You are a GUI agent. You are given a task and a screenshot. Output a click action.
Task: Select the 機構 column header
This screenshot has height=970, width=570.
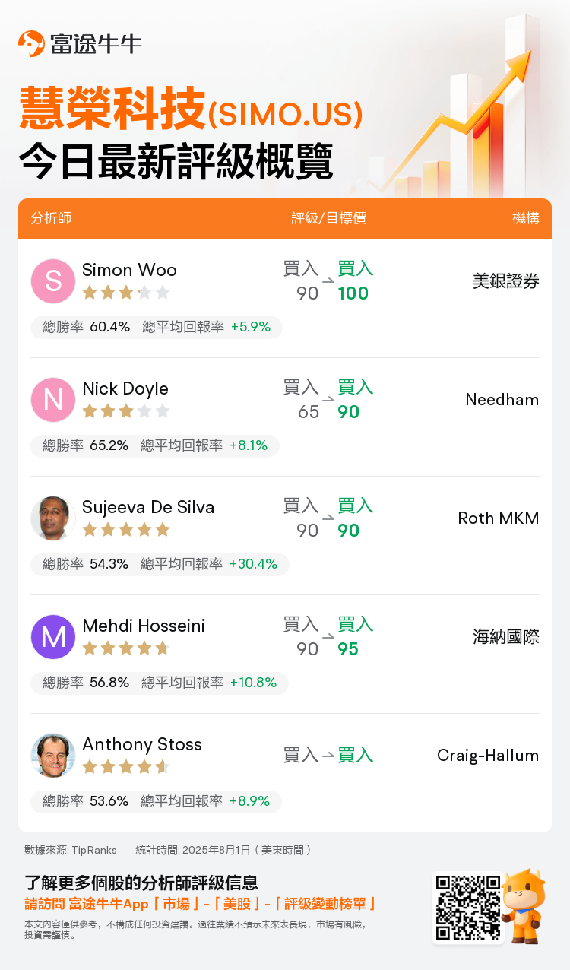point(525,218)
